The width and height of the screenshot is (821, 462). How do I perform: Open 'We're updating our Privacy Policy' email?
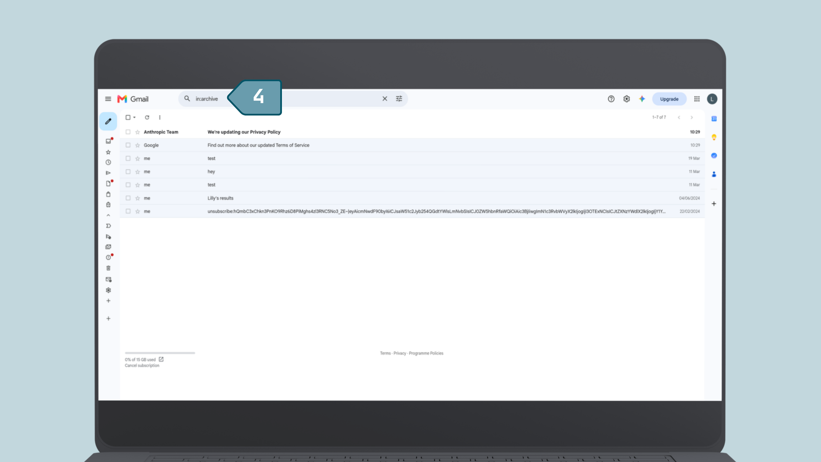(x=244, y=132)
